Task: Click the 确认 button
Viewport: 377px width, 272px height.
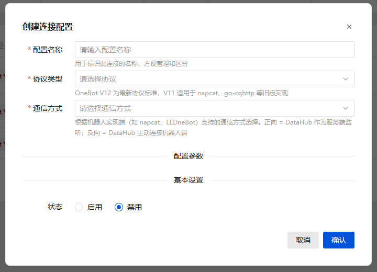Action: tap(339, 240)
